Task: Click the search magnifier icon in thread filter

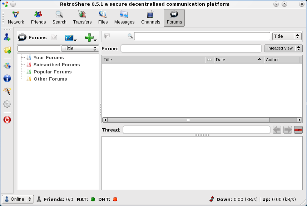Action: click(130, 36)
